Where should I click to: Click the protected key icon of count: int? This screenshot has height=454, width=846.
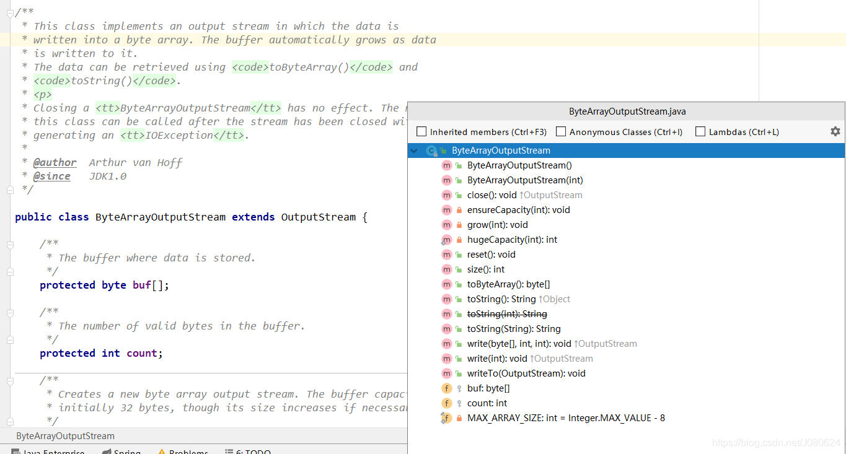point(459,403)
